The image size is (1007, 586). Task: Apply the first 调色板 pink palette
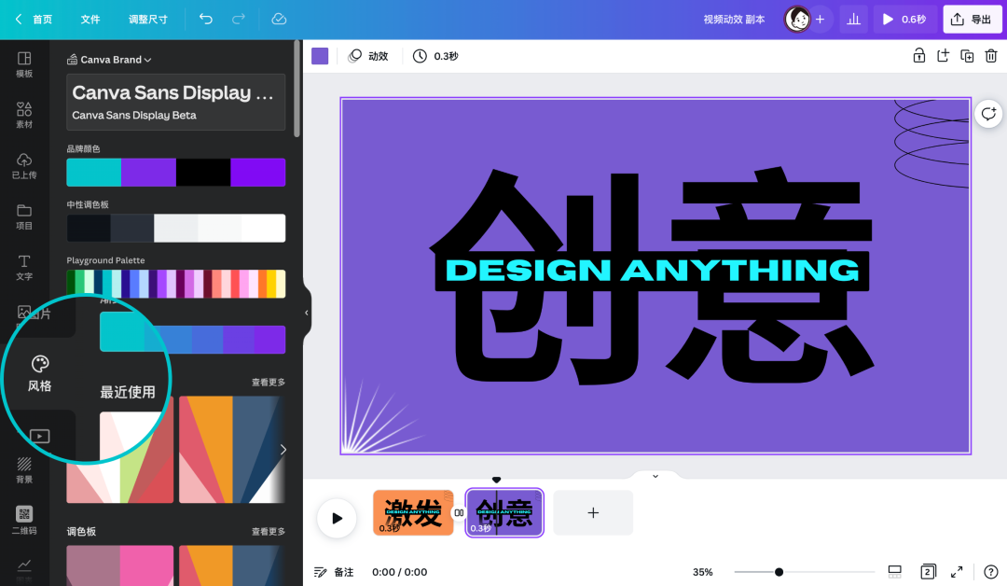120,565
